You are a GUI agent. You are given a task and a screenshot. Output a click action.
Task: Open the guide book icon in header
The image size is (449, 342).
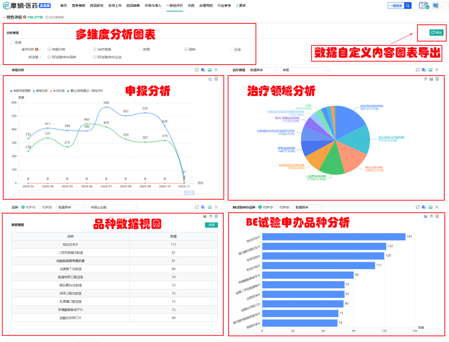coord(436,6)
